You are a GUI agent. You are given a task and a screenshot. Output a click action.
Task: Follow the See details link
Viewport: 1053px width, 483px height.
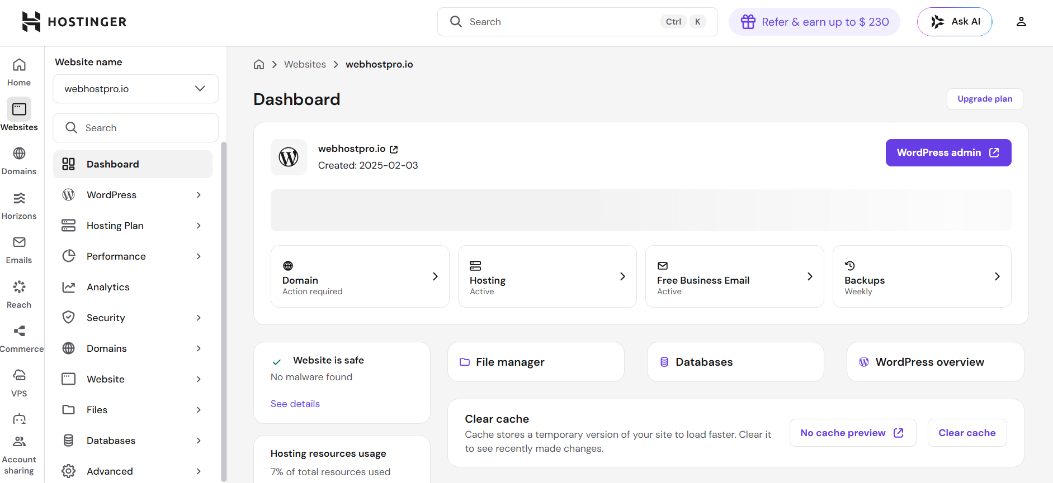tap(295, 404)
